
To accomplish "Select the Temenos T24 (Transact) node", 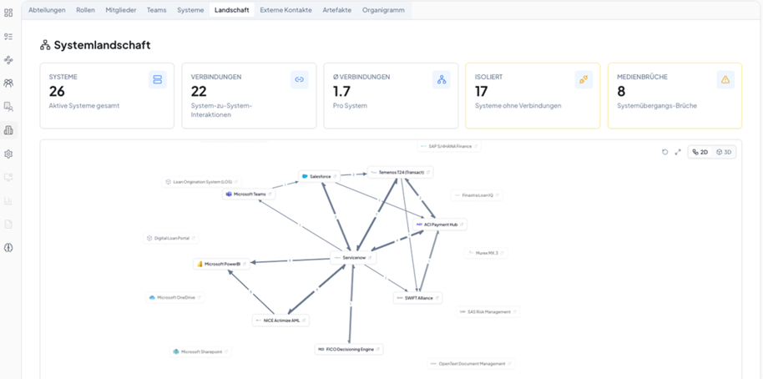I will pyautogui.click(x=401, y=172).
